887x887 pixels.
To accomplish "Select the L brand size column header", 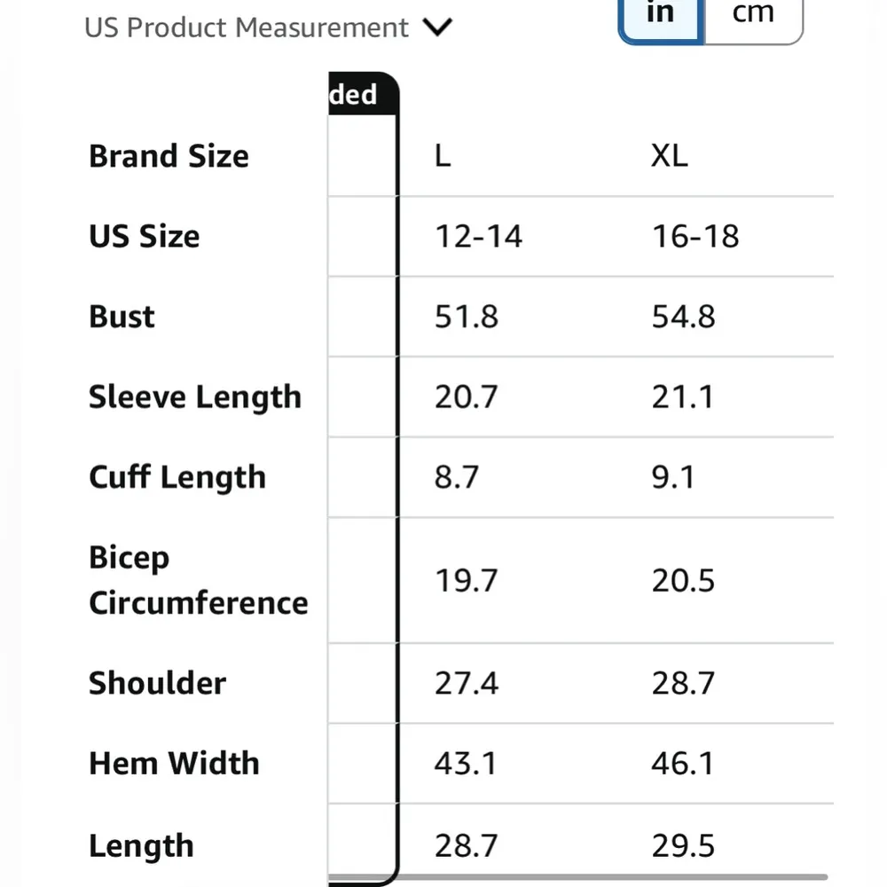I will [x=443, y=156].
